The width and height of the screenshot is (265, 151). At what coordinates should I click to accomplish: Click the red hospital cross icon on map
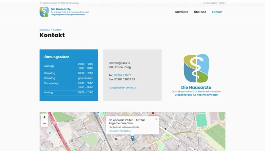153,113
